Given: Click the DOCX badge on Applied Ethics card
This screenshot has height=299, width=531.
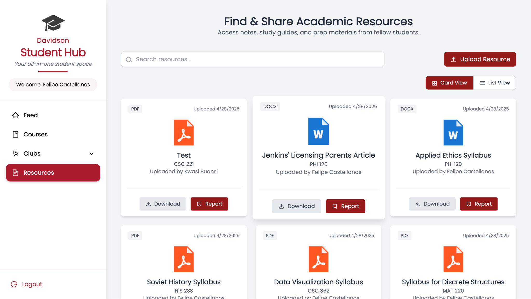Looking at the screenshot, I should [407, 109].
